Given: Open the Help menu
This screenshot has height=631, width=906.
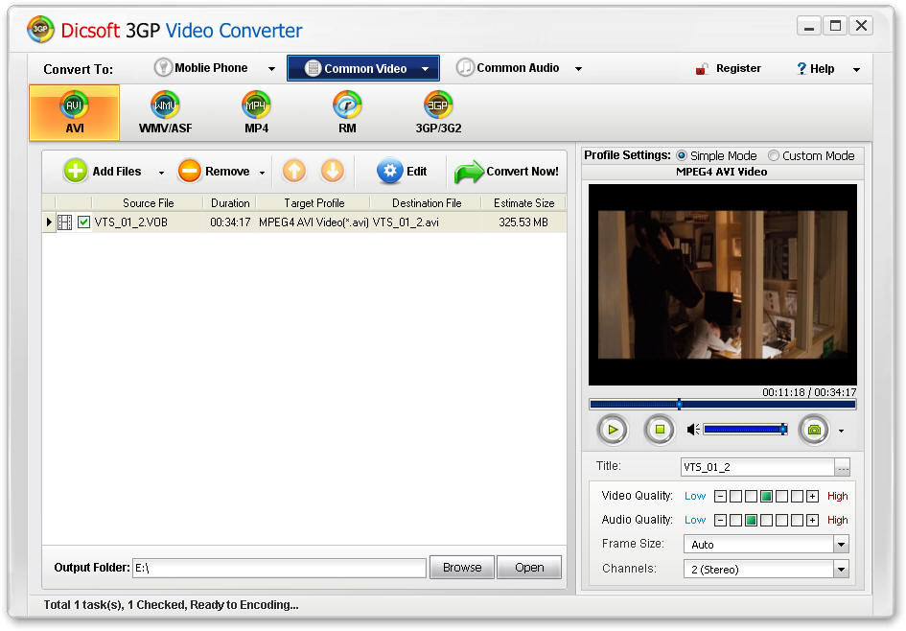Looking at the screenshot, I should tap(815, 69).
